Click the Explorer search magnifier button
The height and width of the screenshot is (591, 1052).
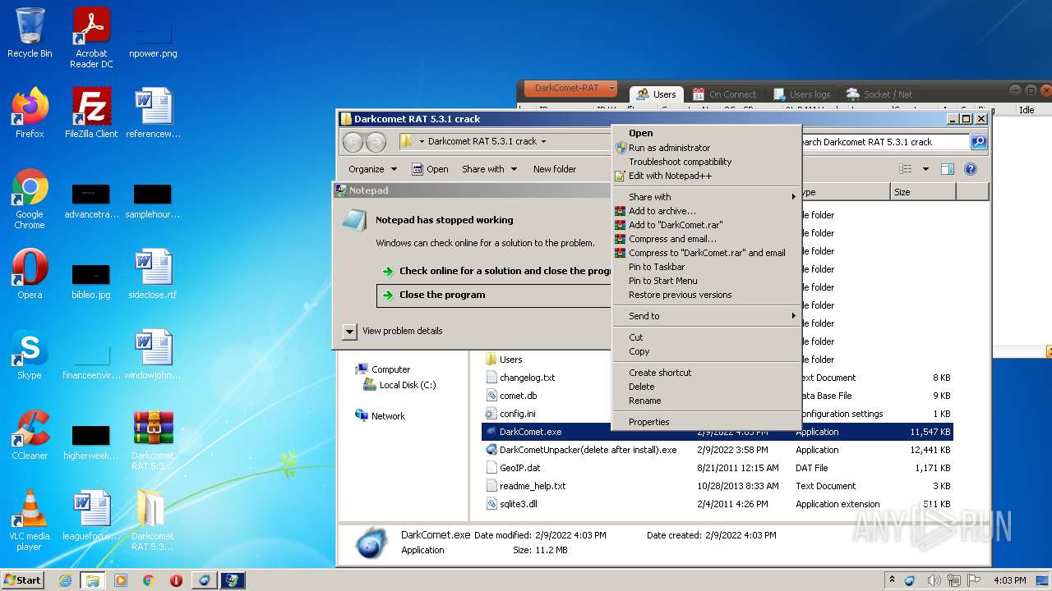tap(979, 142)
